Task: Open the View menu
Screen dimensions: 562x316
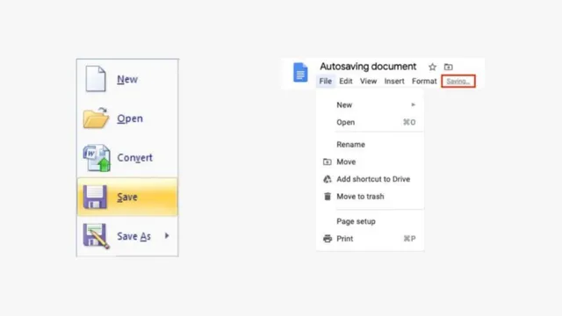Action: [x=369, y=82]
